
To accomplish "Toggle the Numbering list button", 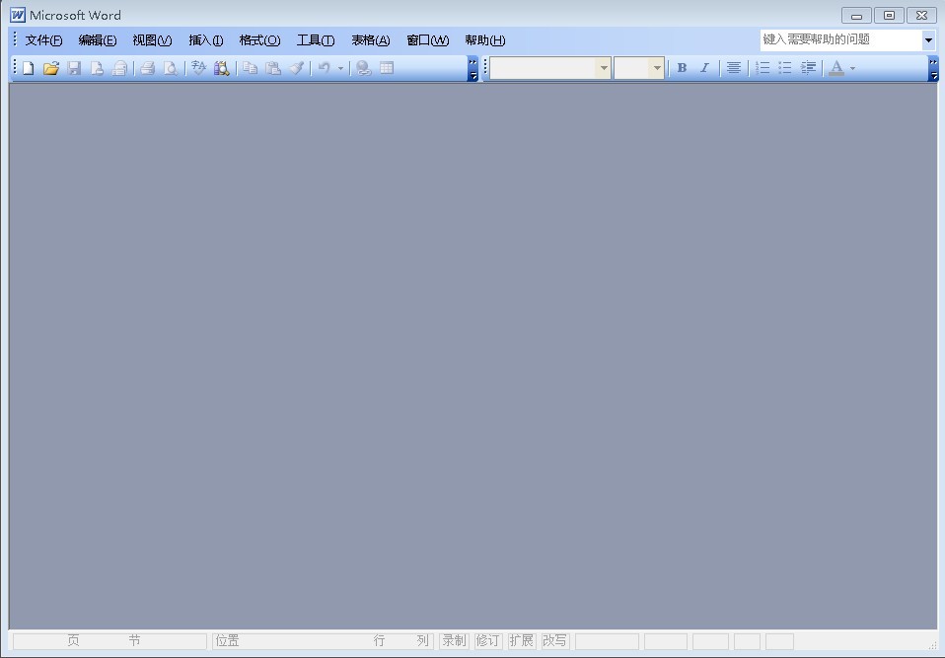I will tap(763, 68).
